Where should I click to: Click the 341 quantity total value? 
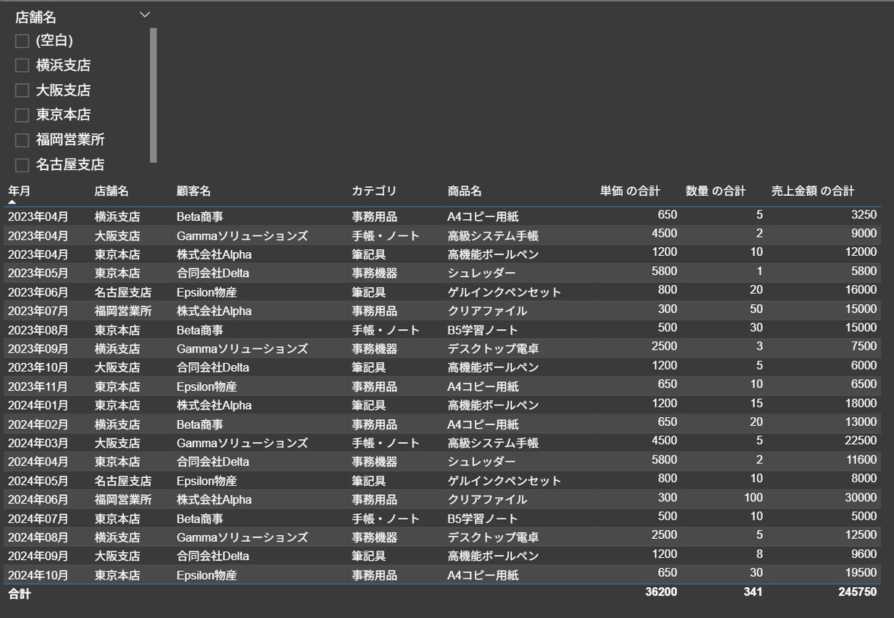pyautogui.click(x=753, y=592)
